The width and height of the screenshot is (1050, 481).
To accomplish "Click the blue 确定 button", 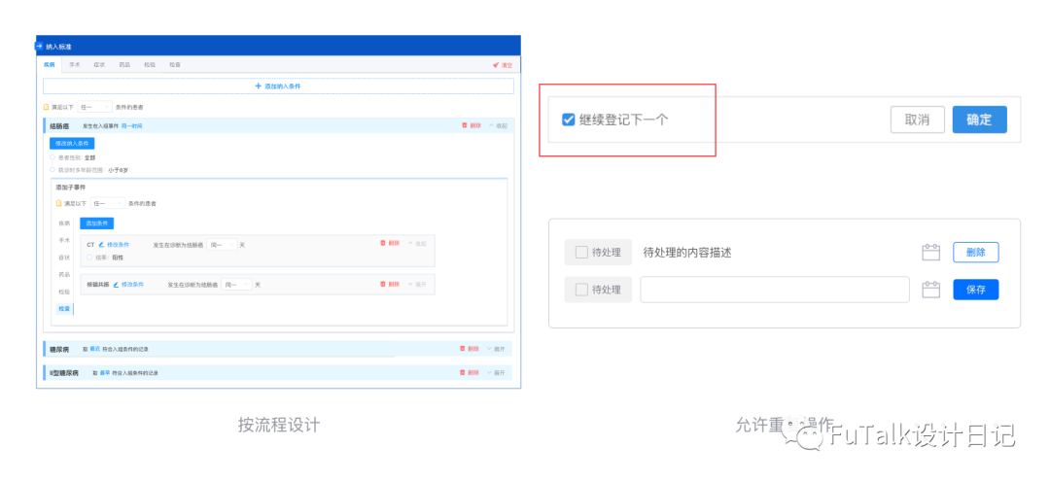I will click(x=980, y=120).
